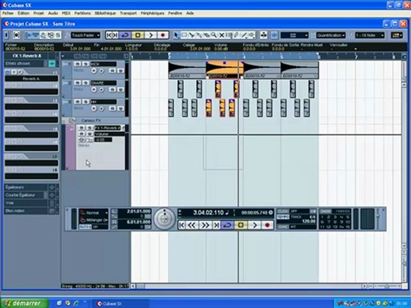Open the snap grid mode dropdown

[295, 35]
